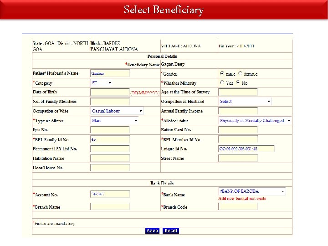The height and width of the screenshot is (246, 328).
Task: Open the Occupation of Husband dropdown
Action: click(245, 102)
